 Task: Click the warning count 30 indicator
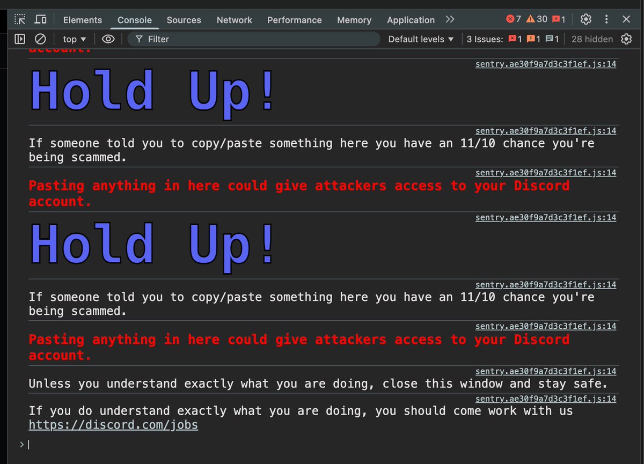click(x=537, y=19)
